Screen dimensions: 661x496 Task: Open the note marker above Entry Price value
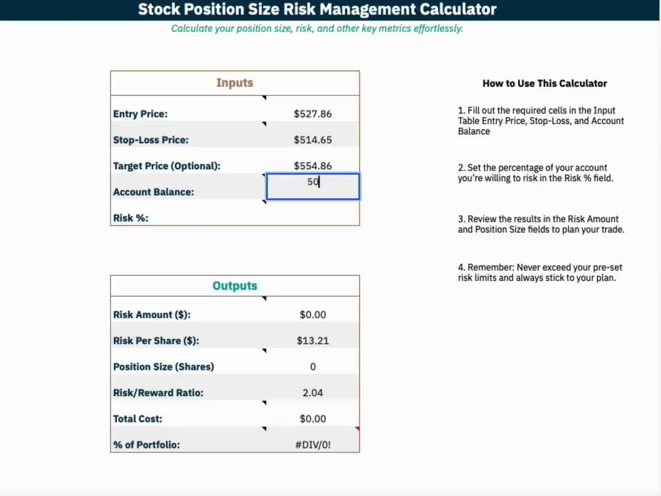click(264, 98)
